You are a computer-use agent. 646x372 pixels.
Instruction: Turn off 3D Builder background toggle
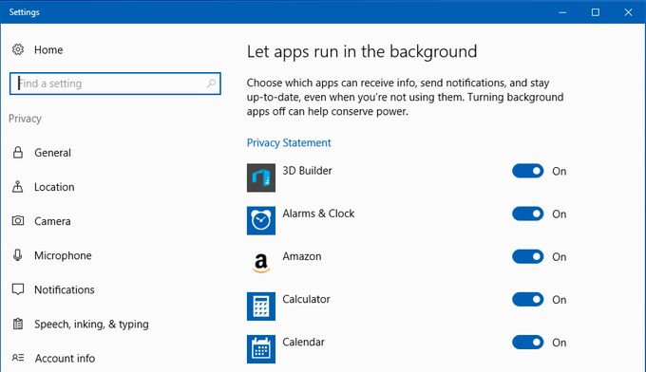click(528, 171)
